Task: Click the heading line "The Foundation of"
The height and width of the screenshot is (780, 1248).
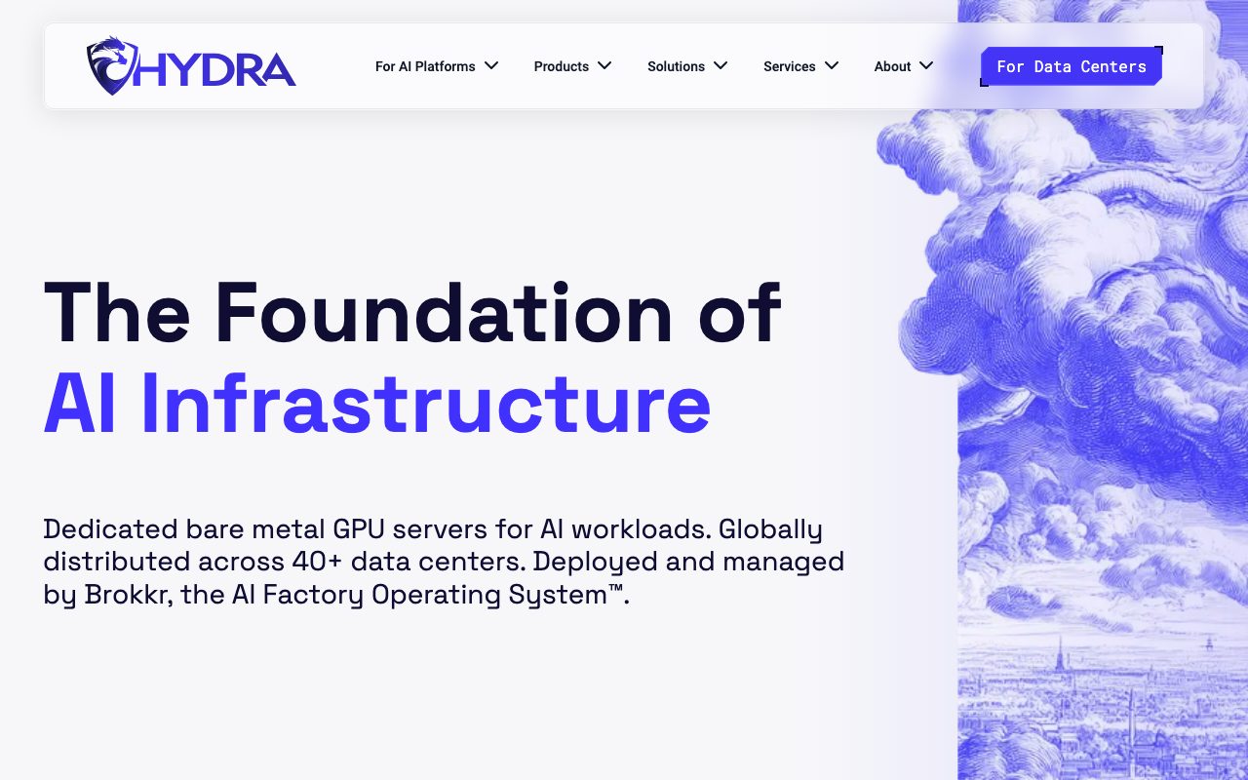Action: point(412,312)
